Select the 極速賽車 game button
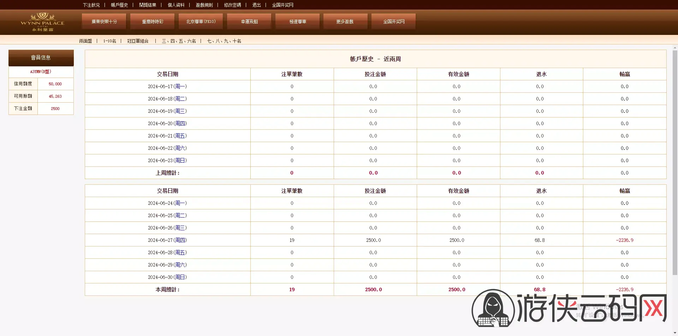678x336 pixels. 298,22
